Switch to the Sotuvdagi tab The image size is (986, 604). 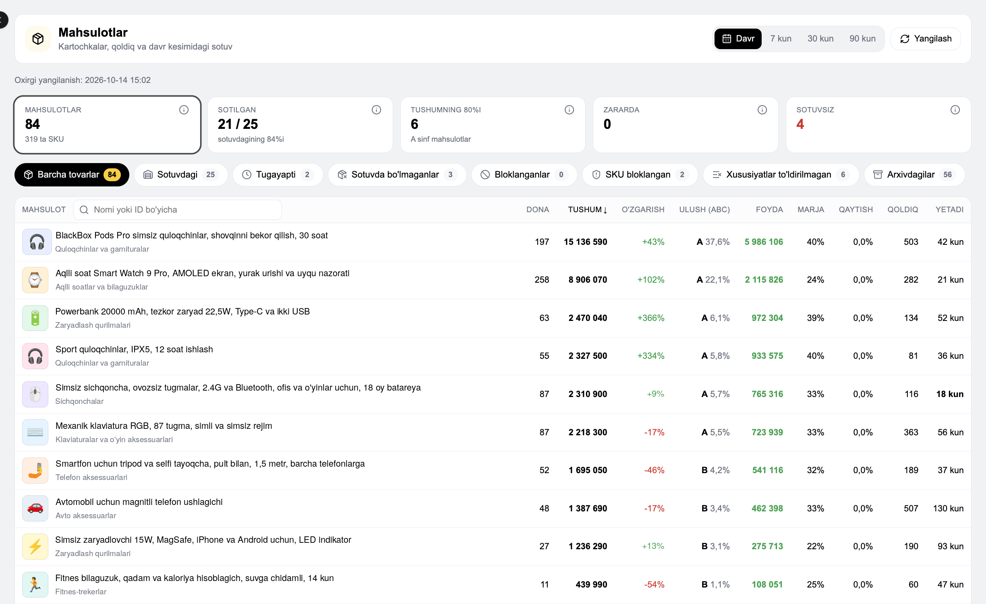click(x=181, y=175)
